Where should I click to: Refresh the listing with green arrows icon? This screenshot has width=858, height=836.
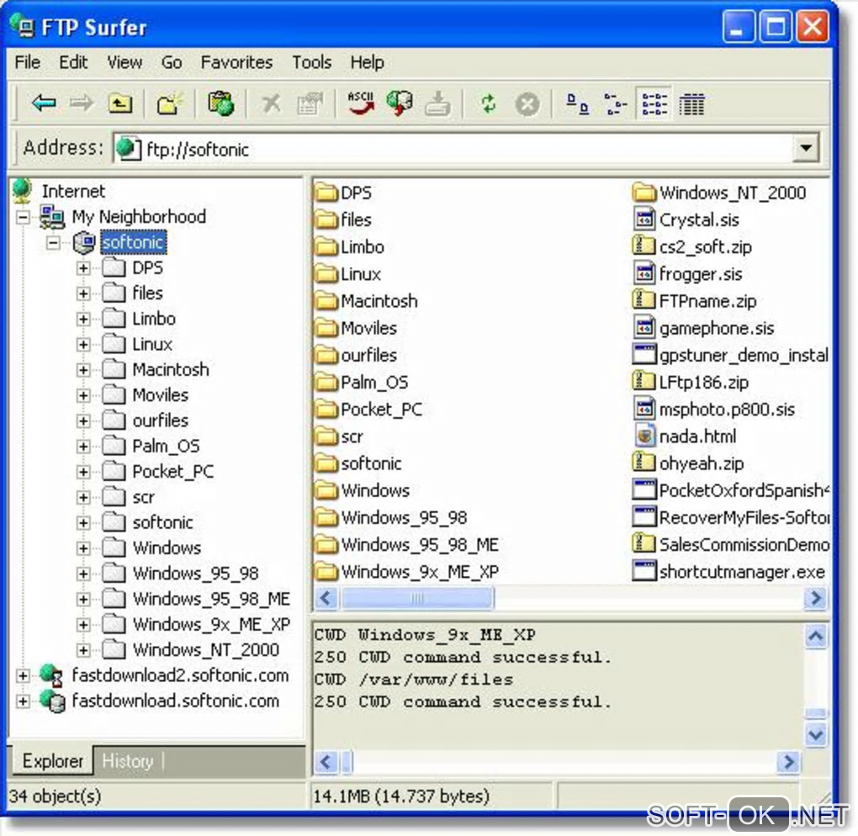pos(488,103)
